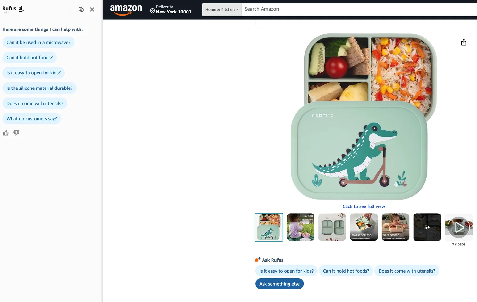The height and width of the screenshot is (302, 477).
Task: Give thumbs up to Rufus suggestions
Action: [6, 133]
